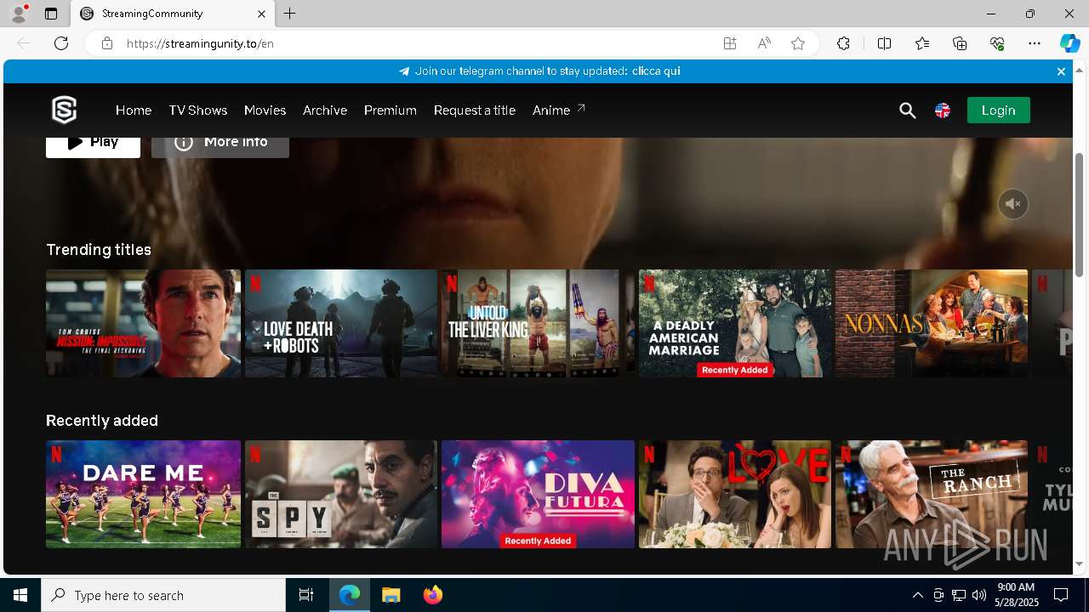Open The Spy thumbnail
The image size is (1089, 612).
[341, 494]
